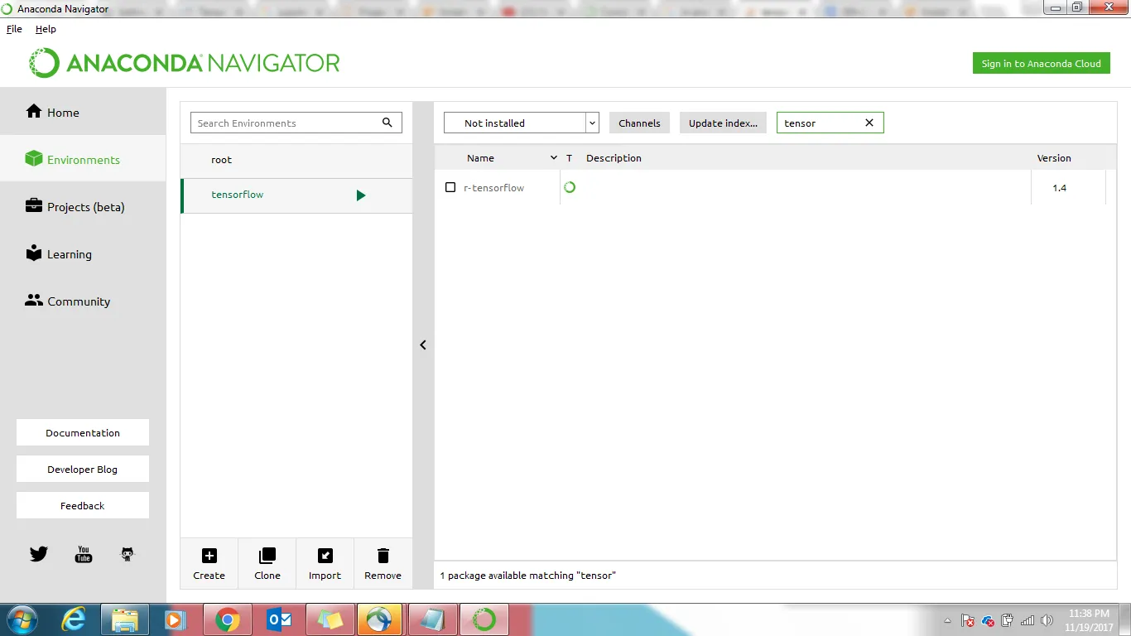Screen dimensions: 1131x636
Task: Open the Documentation link
Action: click(x=83, y=432)
